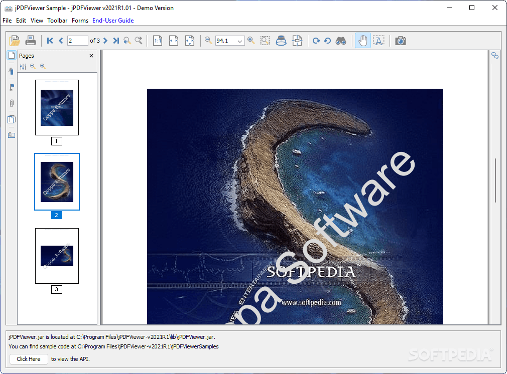
Task: Shrink thumbnails in the Pages panel
Action: [x=33, y=66]
